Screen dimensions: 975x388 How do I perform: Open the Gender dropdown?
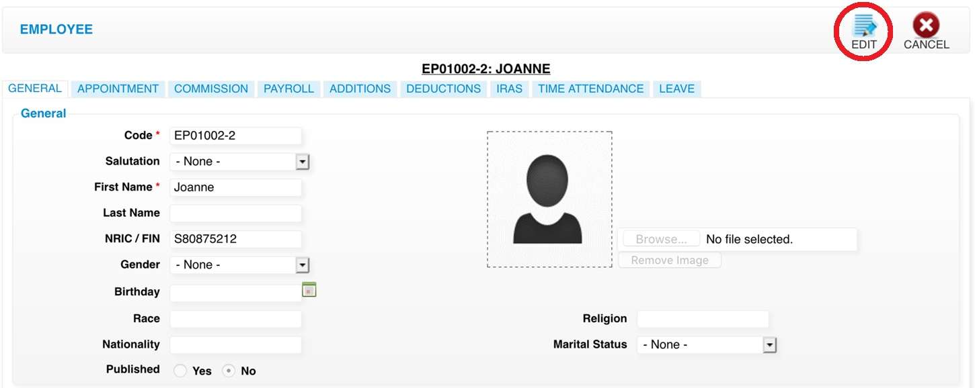(239, 265)
